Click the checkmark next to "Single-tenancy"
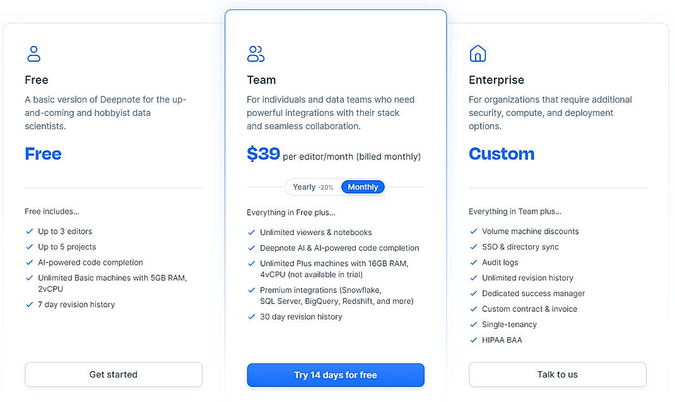Viewport: 675px width, 402px height. pyautogui.click(x=473, y=324)
